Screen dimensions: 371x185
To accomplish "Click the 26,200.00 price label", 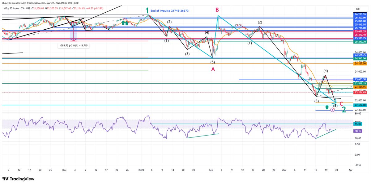I will (x=360, y=18).
